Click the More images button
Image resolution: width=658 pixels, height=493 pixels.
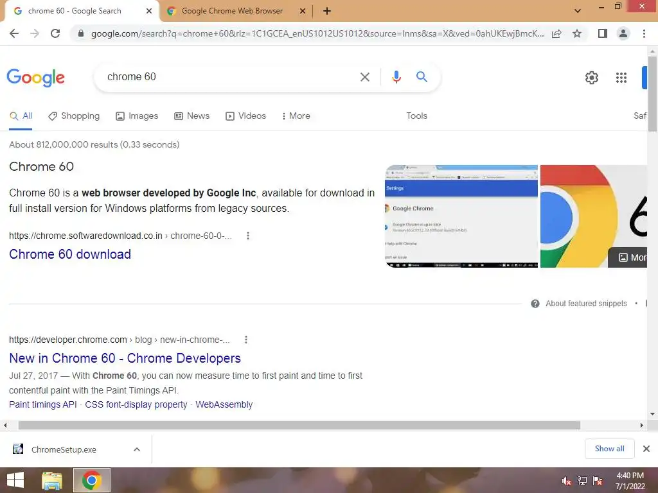coord(628,257)
